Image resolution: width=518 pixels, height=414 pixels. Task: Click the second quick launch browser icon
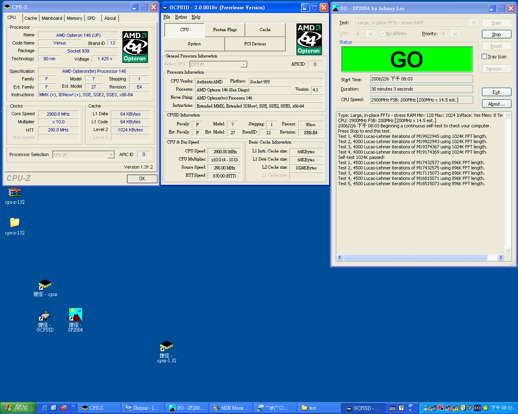click(x=54, y=408)
